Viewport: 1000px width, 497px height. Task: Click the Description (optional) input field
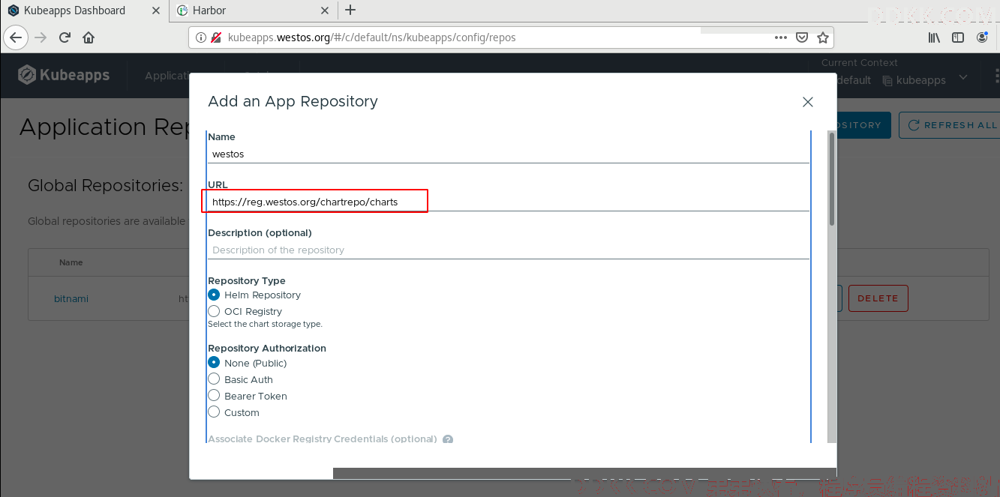(509, 250)
